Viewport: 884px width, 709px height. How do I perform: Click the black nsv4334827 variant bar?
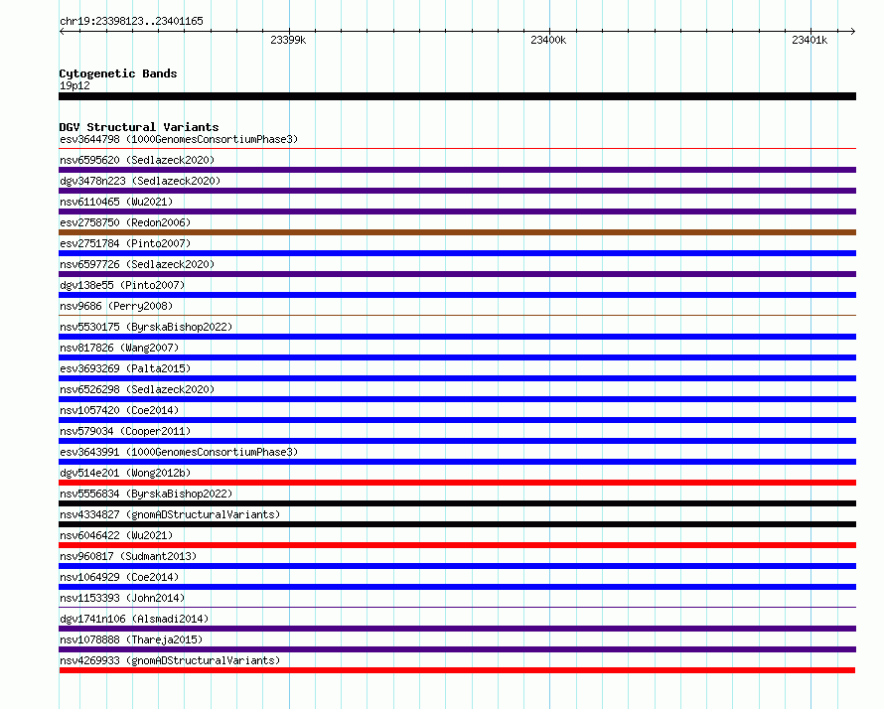457,524
